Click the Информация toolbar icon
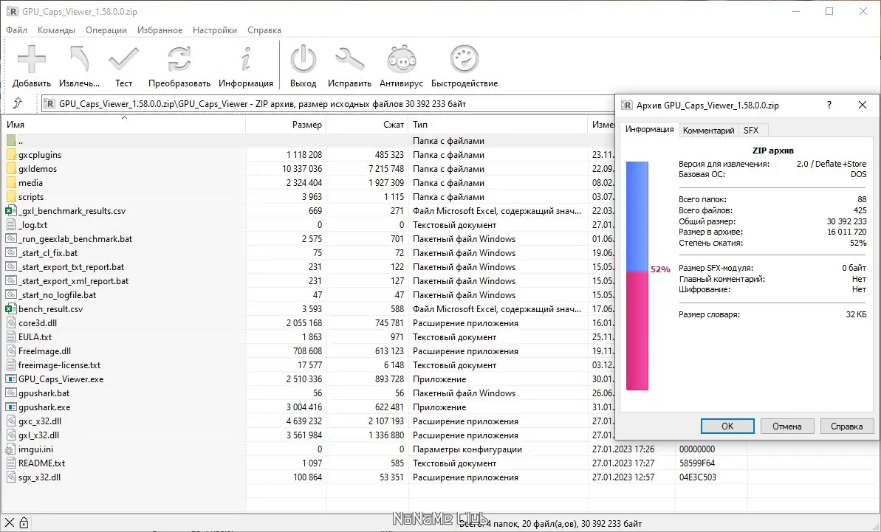This screenshot has width=881, height=532. point(246,58)
